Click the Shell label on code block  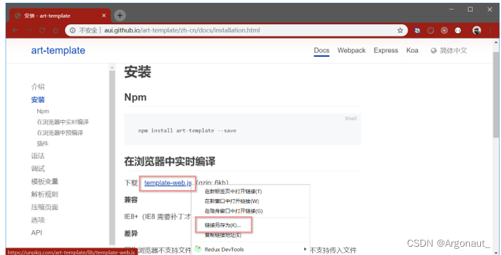click(350, 119)
